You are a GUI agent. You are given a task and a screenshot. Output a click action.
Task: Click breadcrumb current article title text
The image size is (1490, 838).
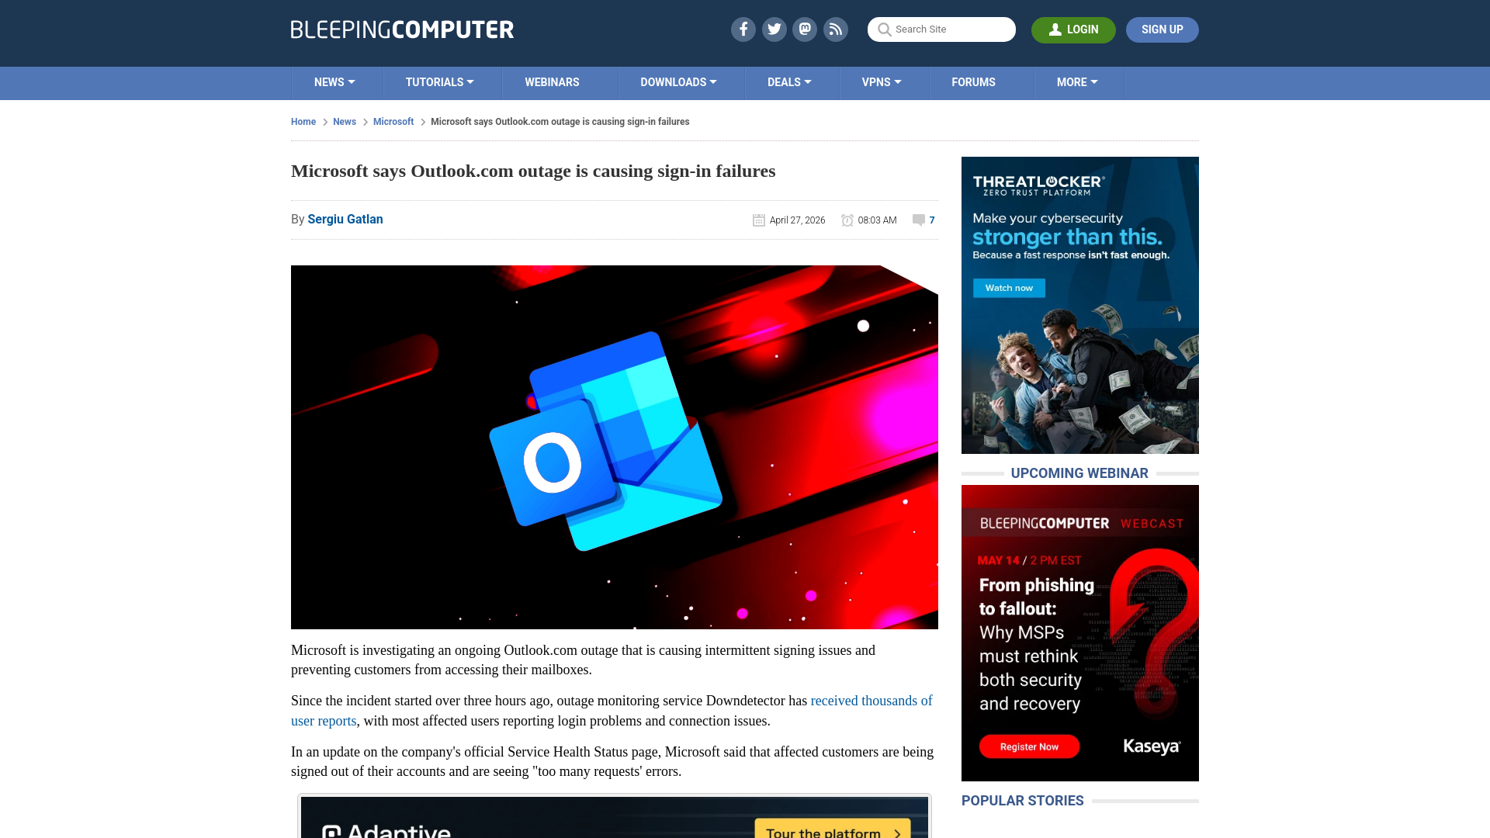(560, 122)
